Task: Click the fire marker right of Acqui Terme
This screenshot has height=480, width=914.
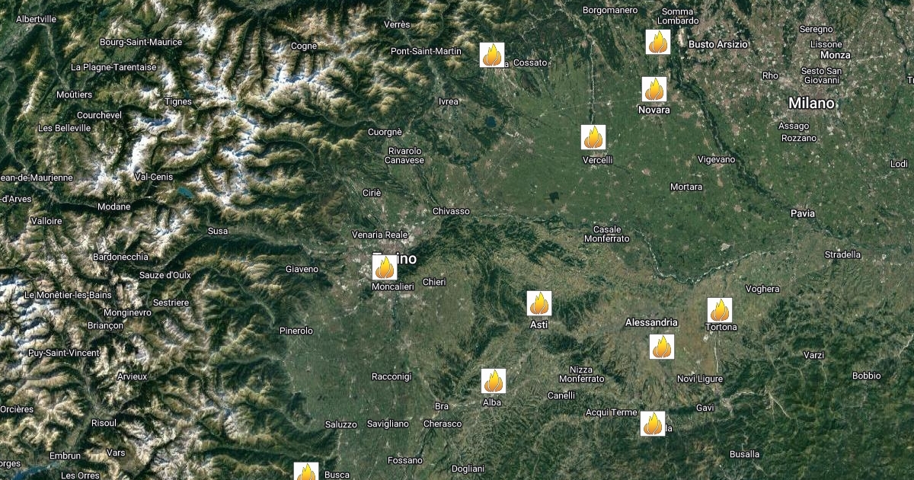Action: pos(653,424)
